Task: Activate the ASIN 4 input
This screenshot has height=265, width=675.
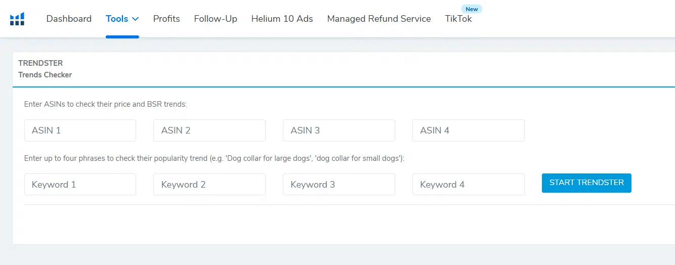Action: tap(468, 130)
